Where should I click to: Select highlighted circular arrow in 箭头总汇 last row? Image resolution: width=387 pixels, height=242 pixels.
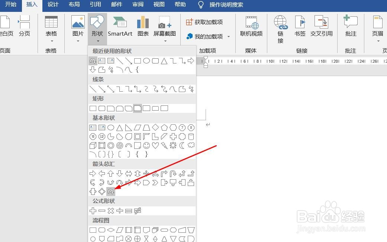point(110,192)
